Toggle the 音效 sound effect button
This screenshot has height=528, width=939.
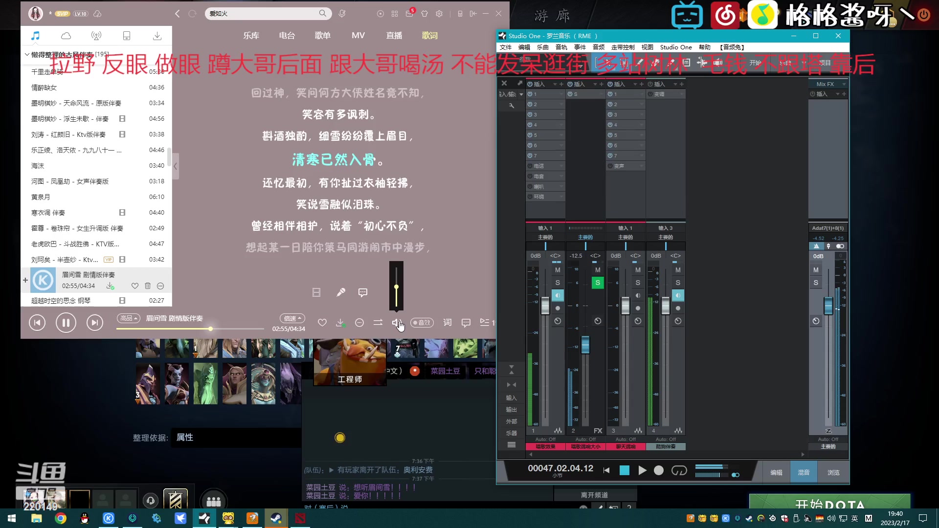pos(422,323)
